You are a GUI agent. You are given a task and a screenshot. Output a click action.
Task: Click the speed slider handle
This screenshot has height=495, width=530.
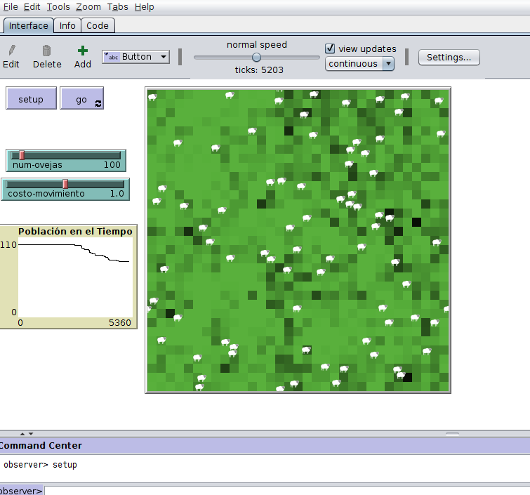pos(256,58)
